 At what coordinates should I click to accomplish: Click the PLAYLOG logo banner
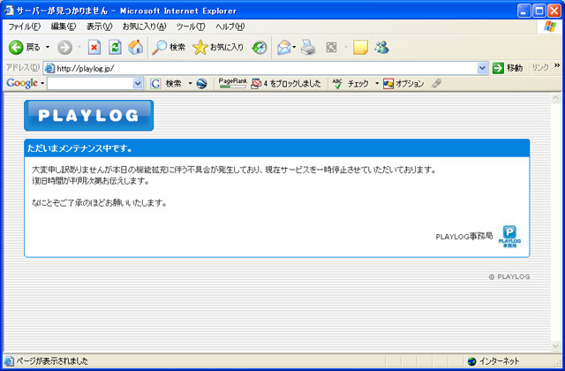[88, 116]
